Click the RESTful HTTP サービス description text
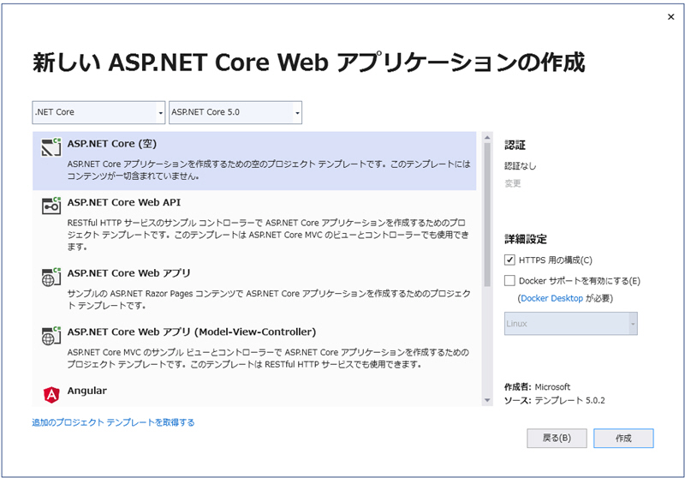This screenshot has height=478, width=685. [268, 235]
